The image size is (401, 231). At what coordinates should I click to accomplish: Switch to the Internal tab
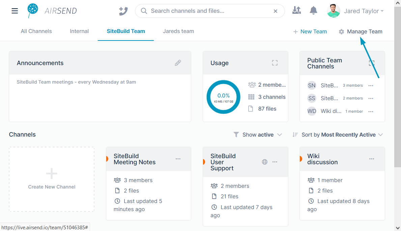(79, 31)
